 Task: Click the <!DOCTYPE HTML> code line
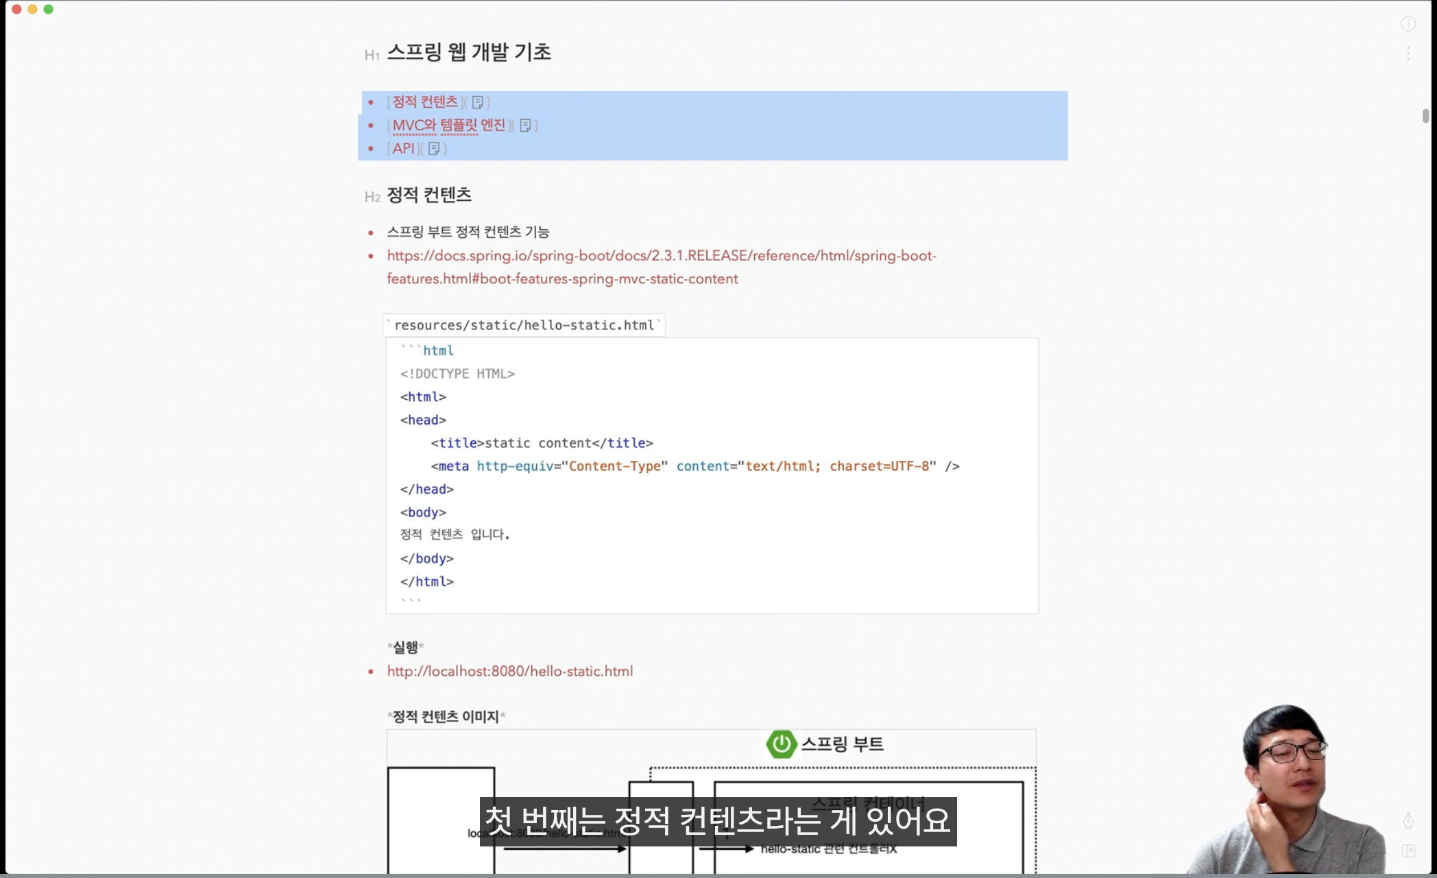coord(457,374)
